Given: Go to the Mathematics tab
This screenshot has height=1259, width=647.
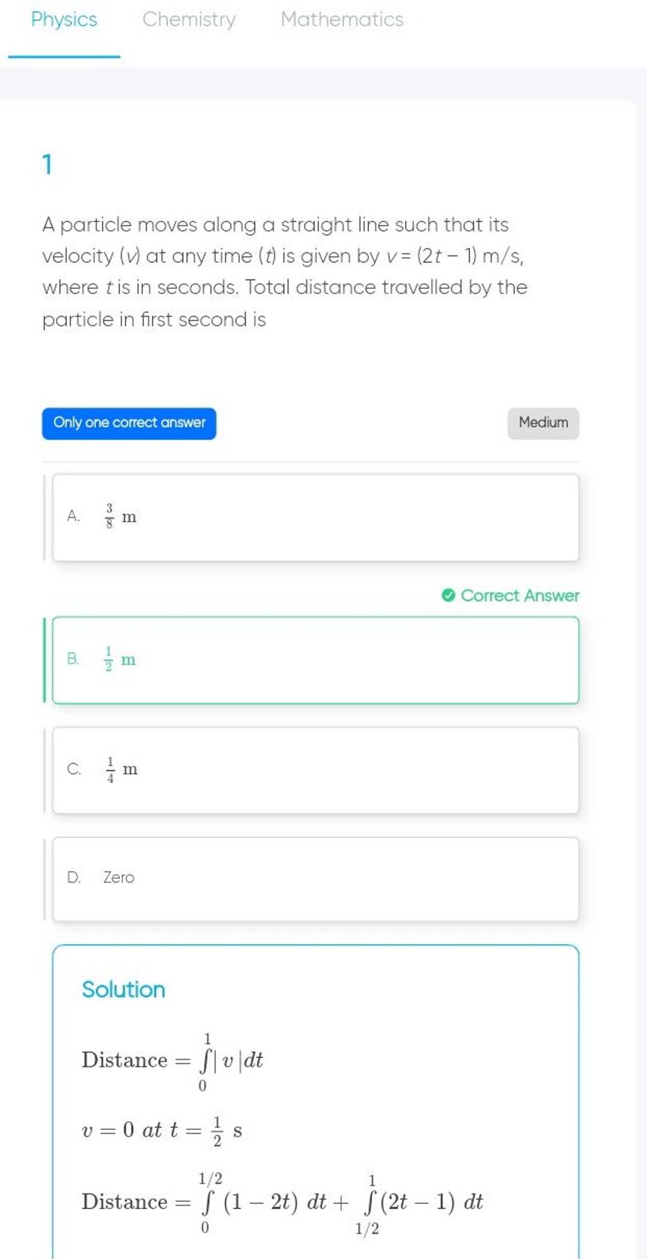Looking at the screenshot, I should [x=342, y=20].
